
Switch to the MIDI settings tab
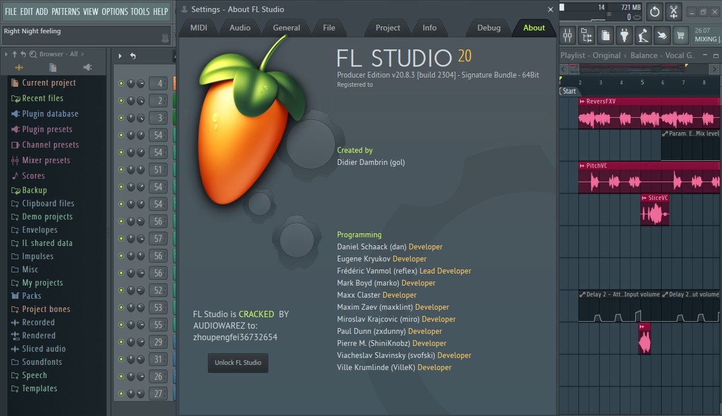pos(199,27)
